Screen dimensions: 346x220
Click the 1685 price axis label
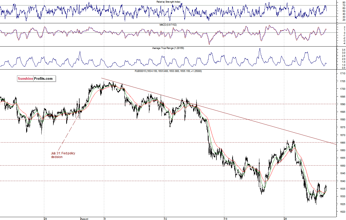(343, 112)
